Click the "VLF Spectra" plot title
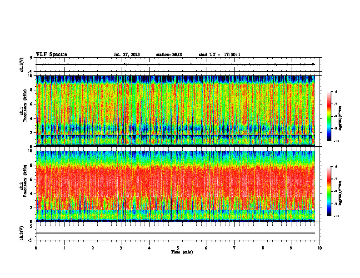Screen dimensions: 360x278 pyautogui.click(x=51, y=55)
